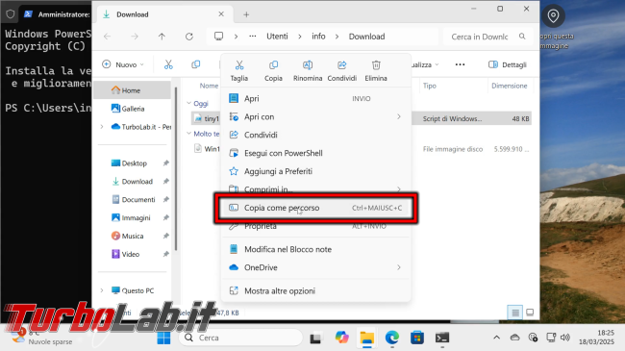Click Utenti breadcrumb in address bar
This screenshot has width=625, height=351.
point(277,37)
